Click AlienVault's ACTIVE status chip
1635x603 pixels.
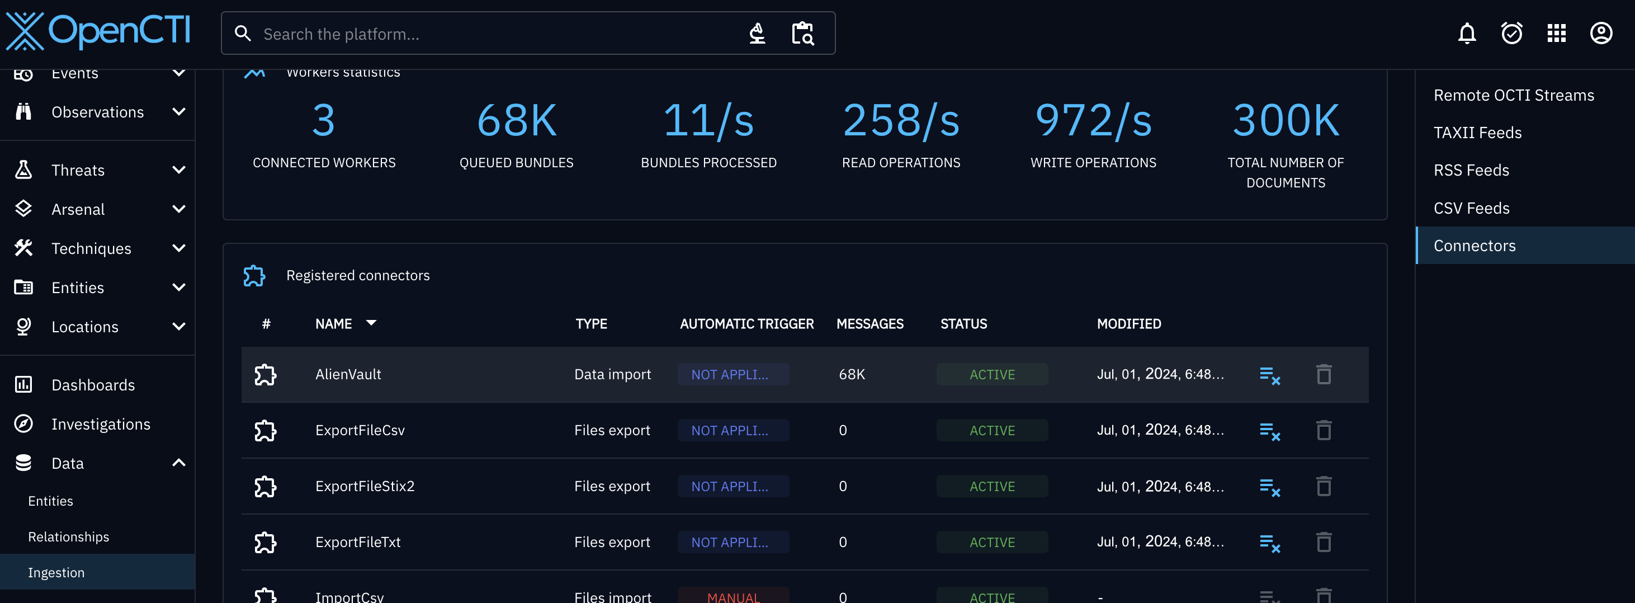[992, 374]
